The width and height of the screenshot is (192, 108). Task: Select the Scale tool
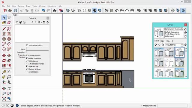[x=4, y=66]
